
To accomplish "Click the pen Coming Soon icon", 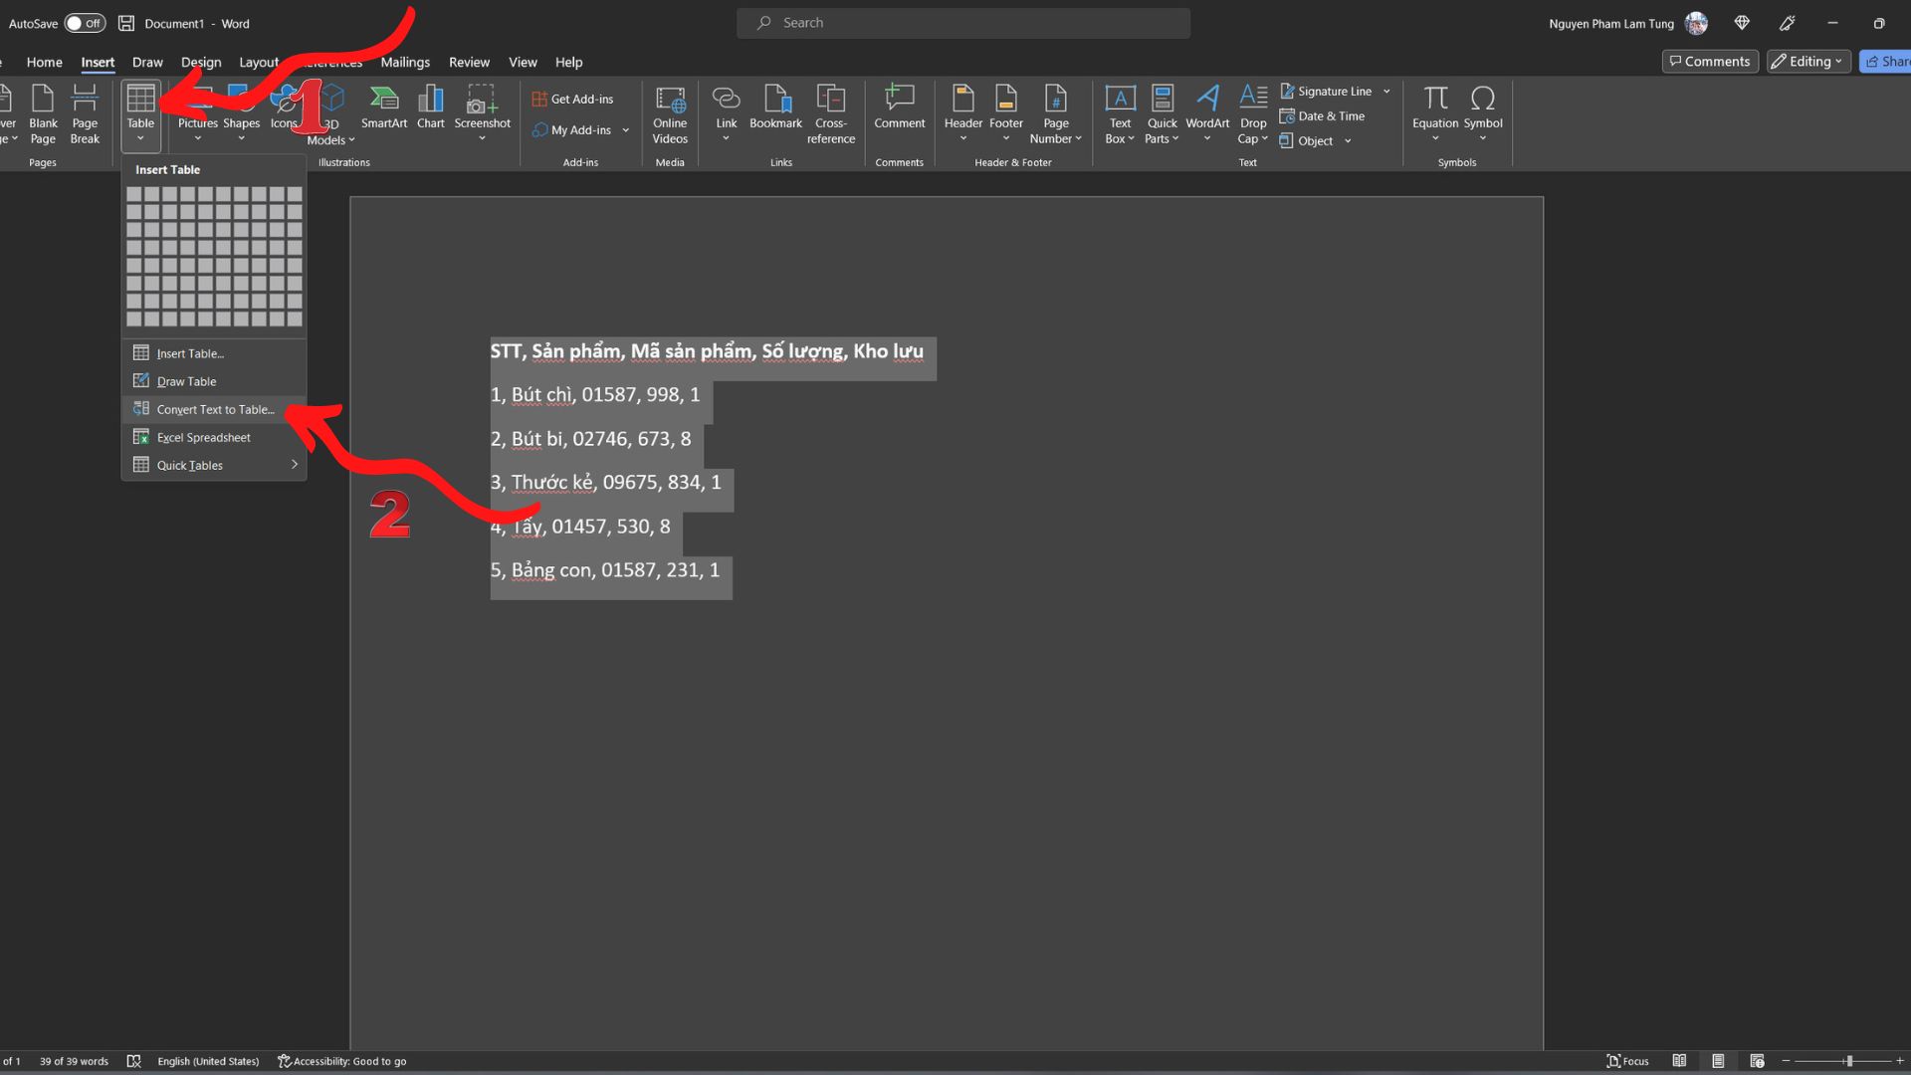I will 1788,23.
